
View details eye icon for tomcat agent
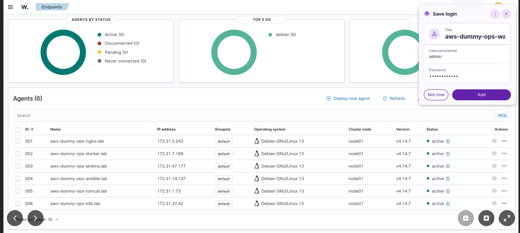494,191
